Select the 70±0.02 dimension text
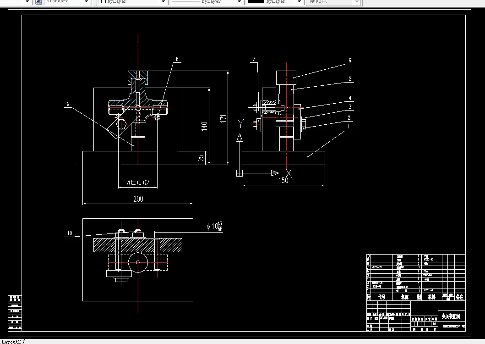The image size is (485, 344). coord(138,183)
